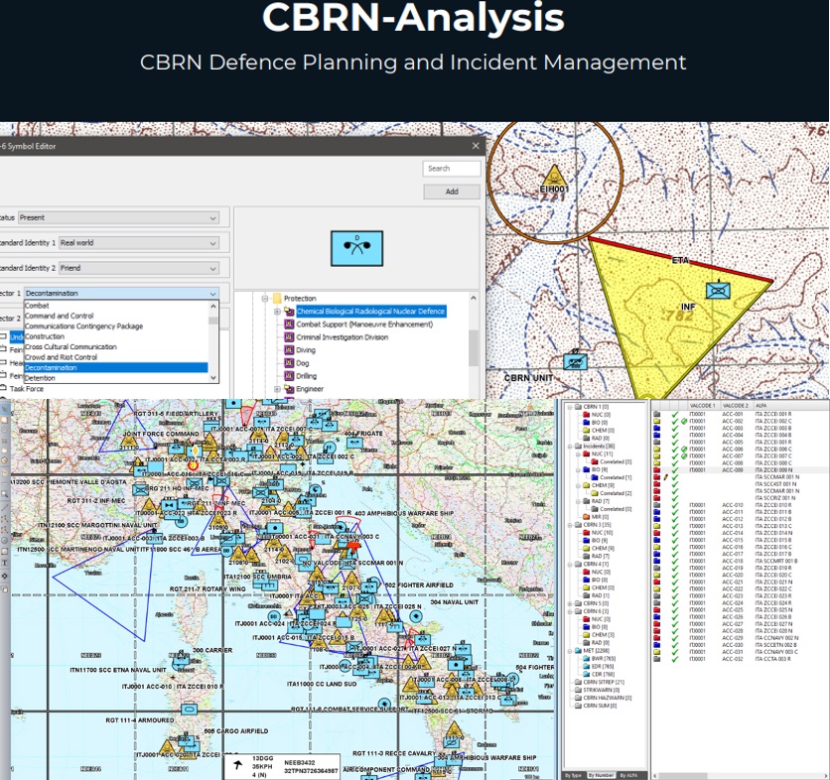Click the red NUC folder under Incidents
The image size is (830, 780).
586,455
